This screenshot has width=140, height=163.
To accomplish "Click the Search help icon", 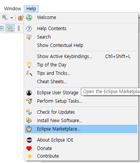I will [29, 37].
